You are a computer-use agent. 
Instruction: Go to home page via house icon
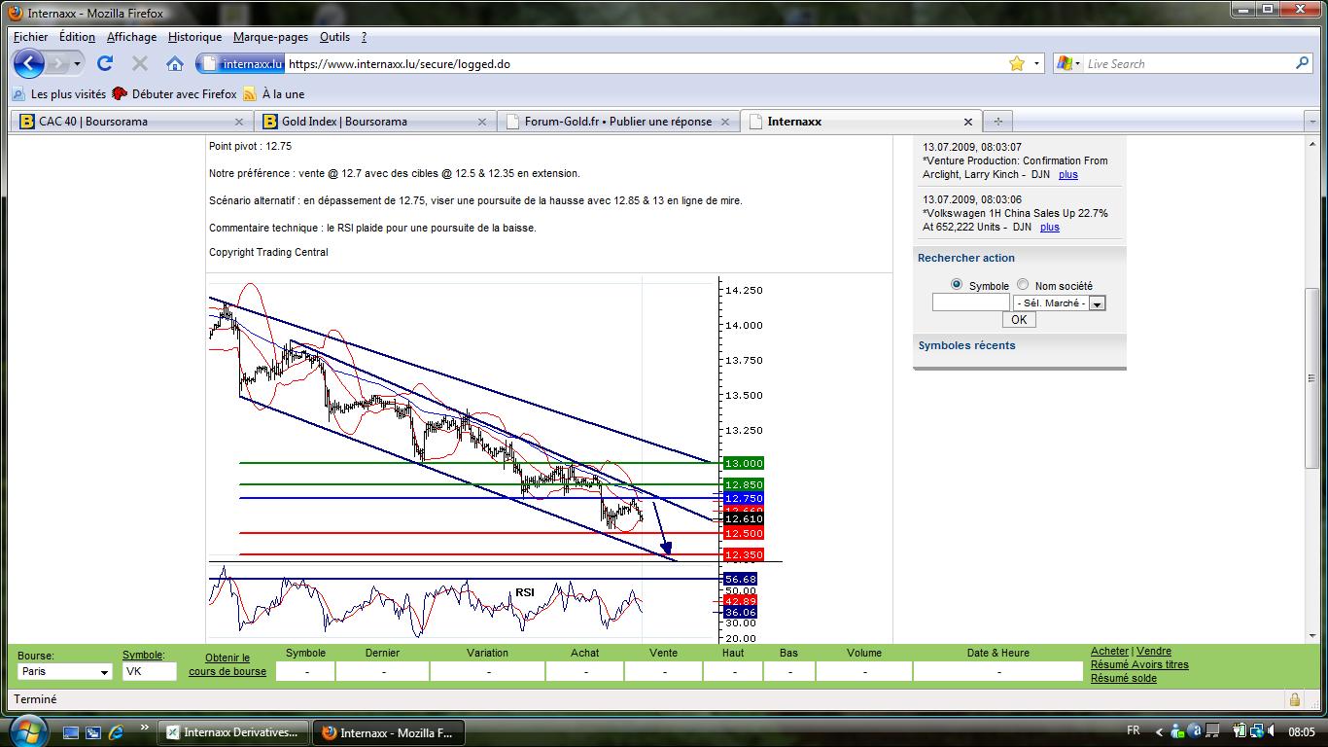tap(175, 63)
